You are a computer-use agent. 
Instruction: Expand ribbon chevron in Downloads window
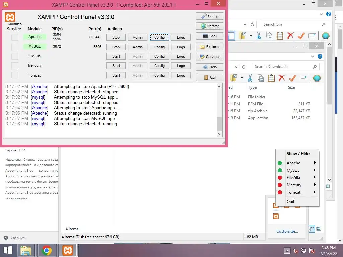pyautogui.click(x=313, y=56)
